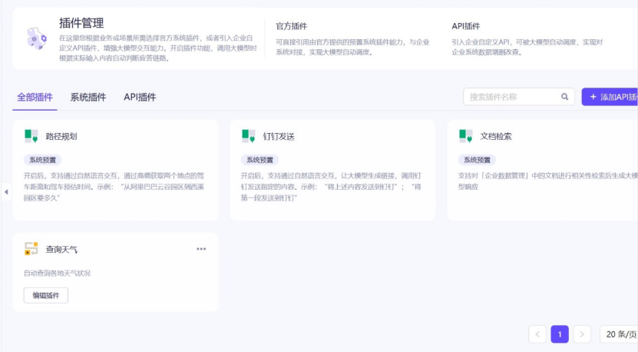This screenshot has width=638, height=352.
Task: Switch to the 全部插件 tab
Action: pyautogui.click(x=35, y=97)
